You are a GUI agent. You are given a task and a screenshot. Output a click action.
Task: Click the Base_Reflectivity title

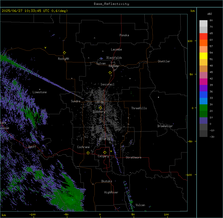(111, 4)
